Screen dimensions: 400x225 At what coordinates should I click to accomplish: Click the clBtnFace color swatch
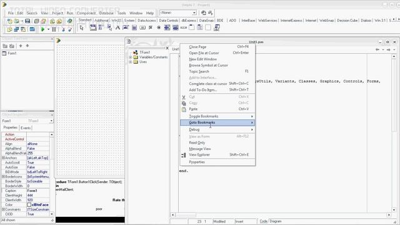pyautogui.click(x=29, y=205)
